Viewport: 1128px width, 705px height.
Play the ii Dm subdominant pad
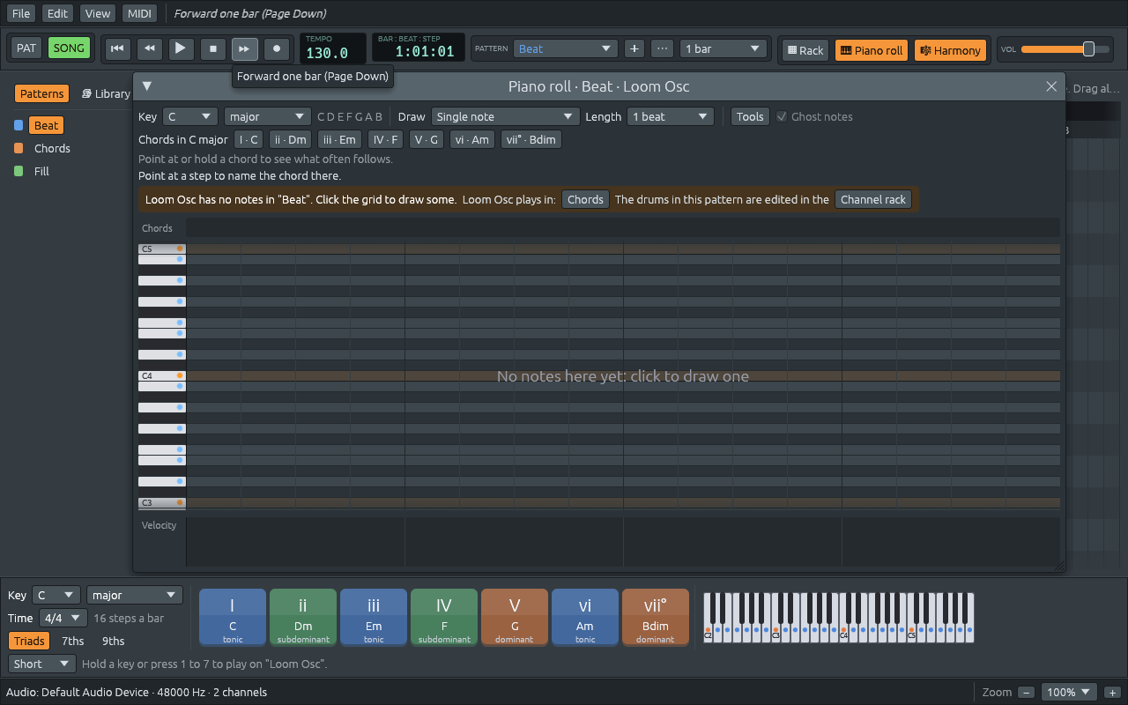coord(303,618)
